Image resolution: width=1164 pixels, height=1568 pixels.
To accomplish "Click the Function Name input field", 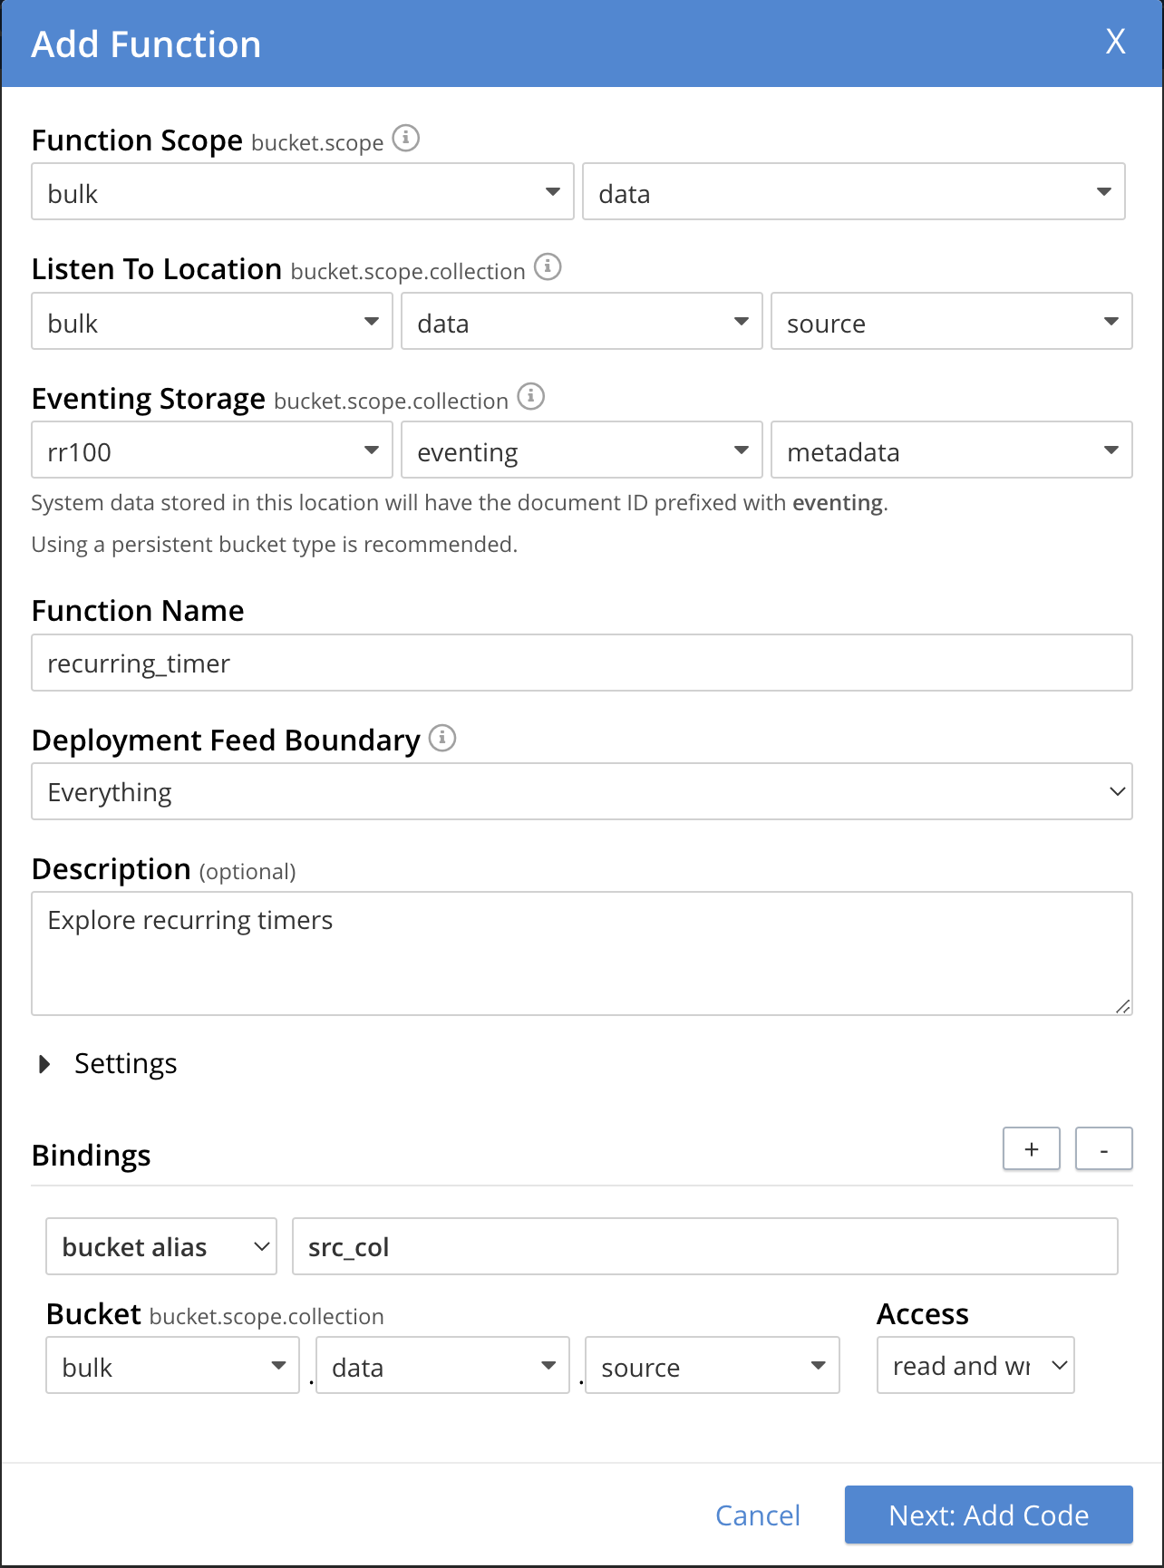I will [581, 663].
